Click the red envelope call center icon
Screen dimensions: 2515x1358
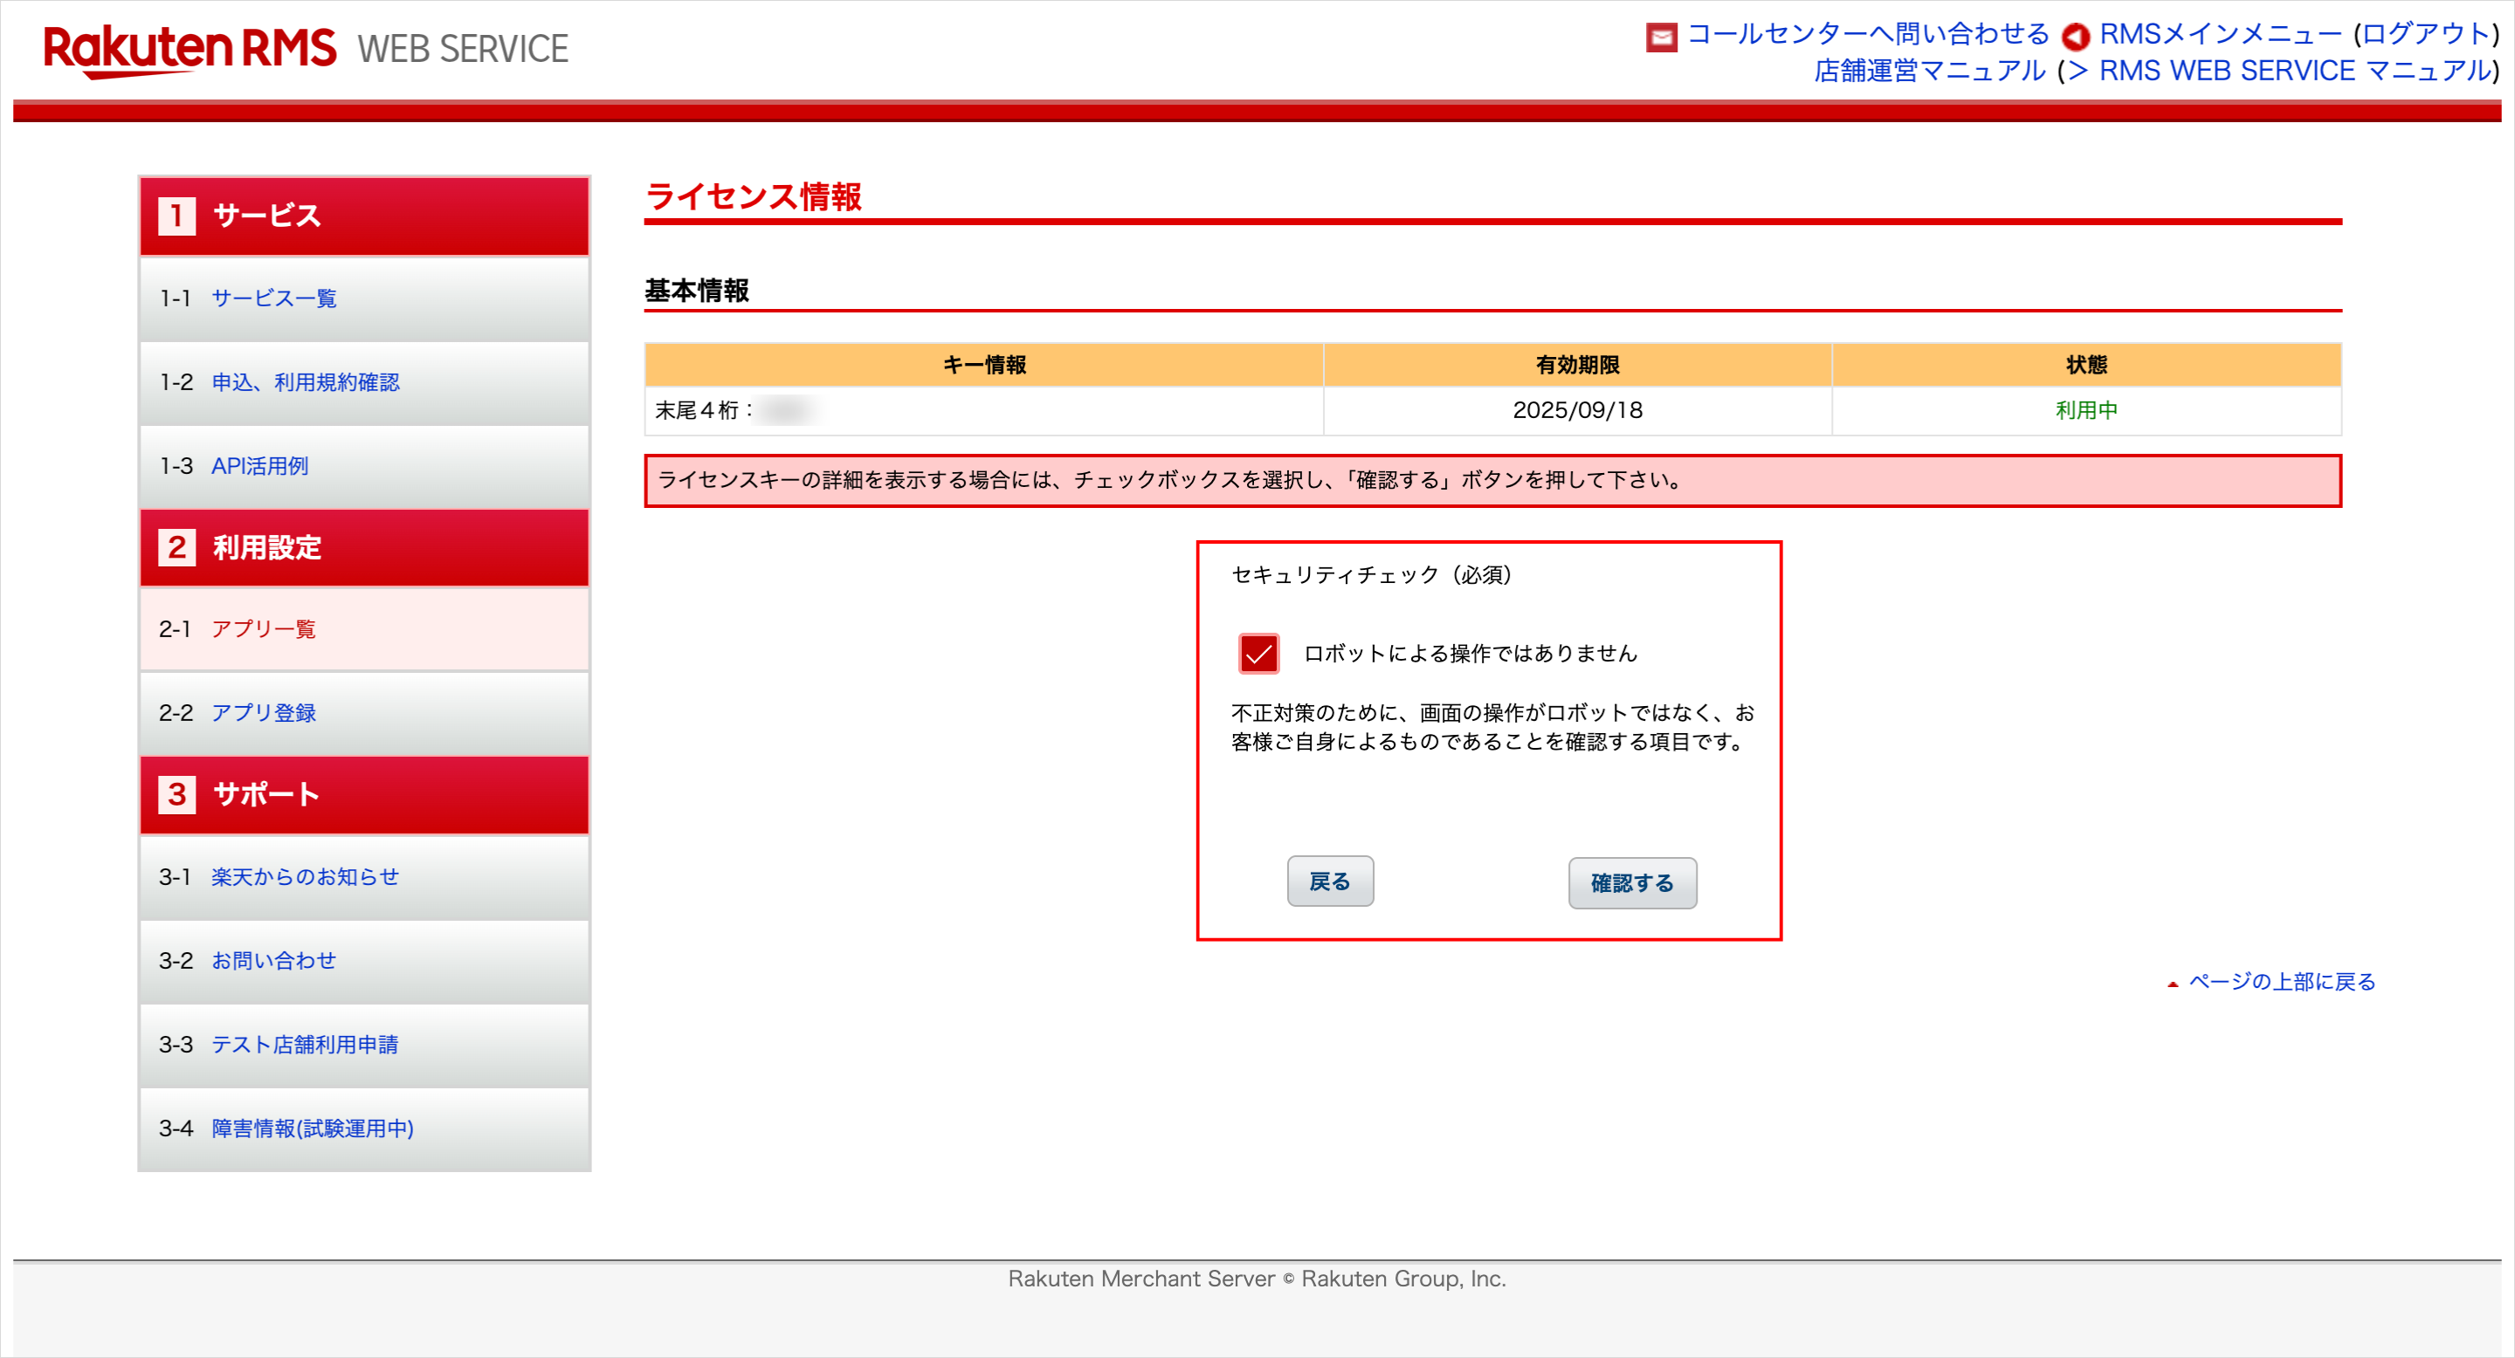click(x=1661, y=37)
